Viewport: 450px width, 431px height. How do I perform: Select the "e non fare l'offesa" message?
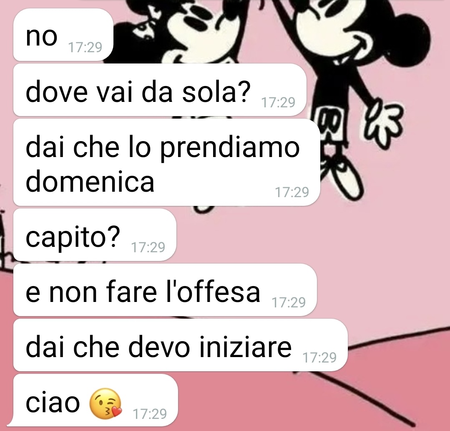click(x=165, y=290)
